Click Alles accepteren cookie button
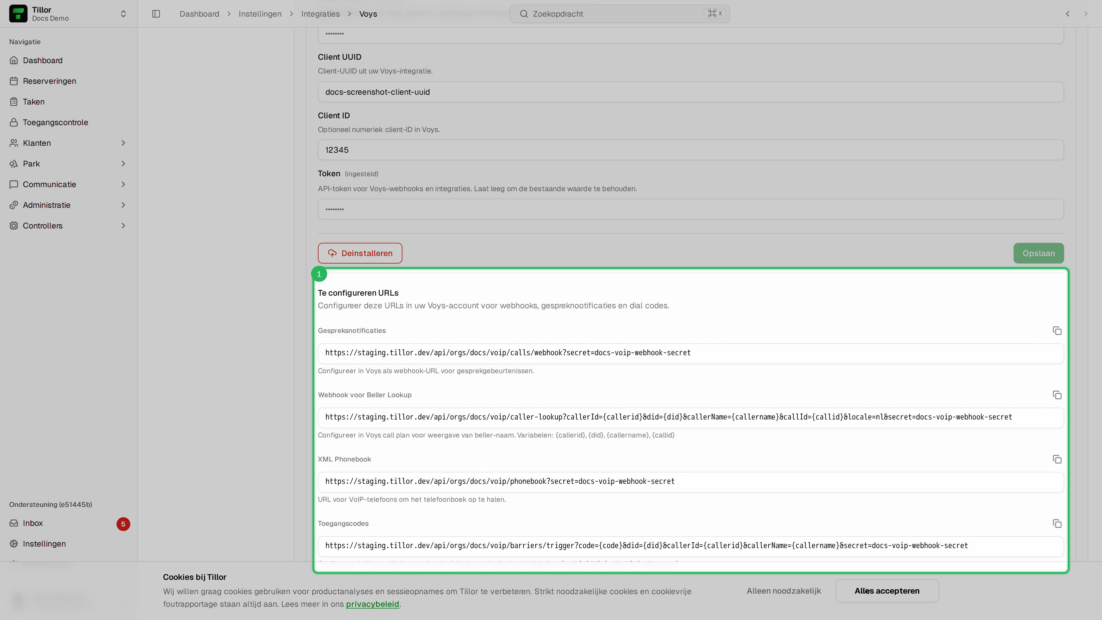This screenshot has width=1102, height=620. pos(887,591)
